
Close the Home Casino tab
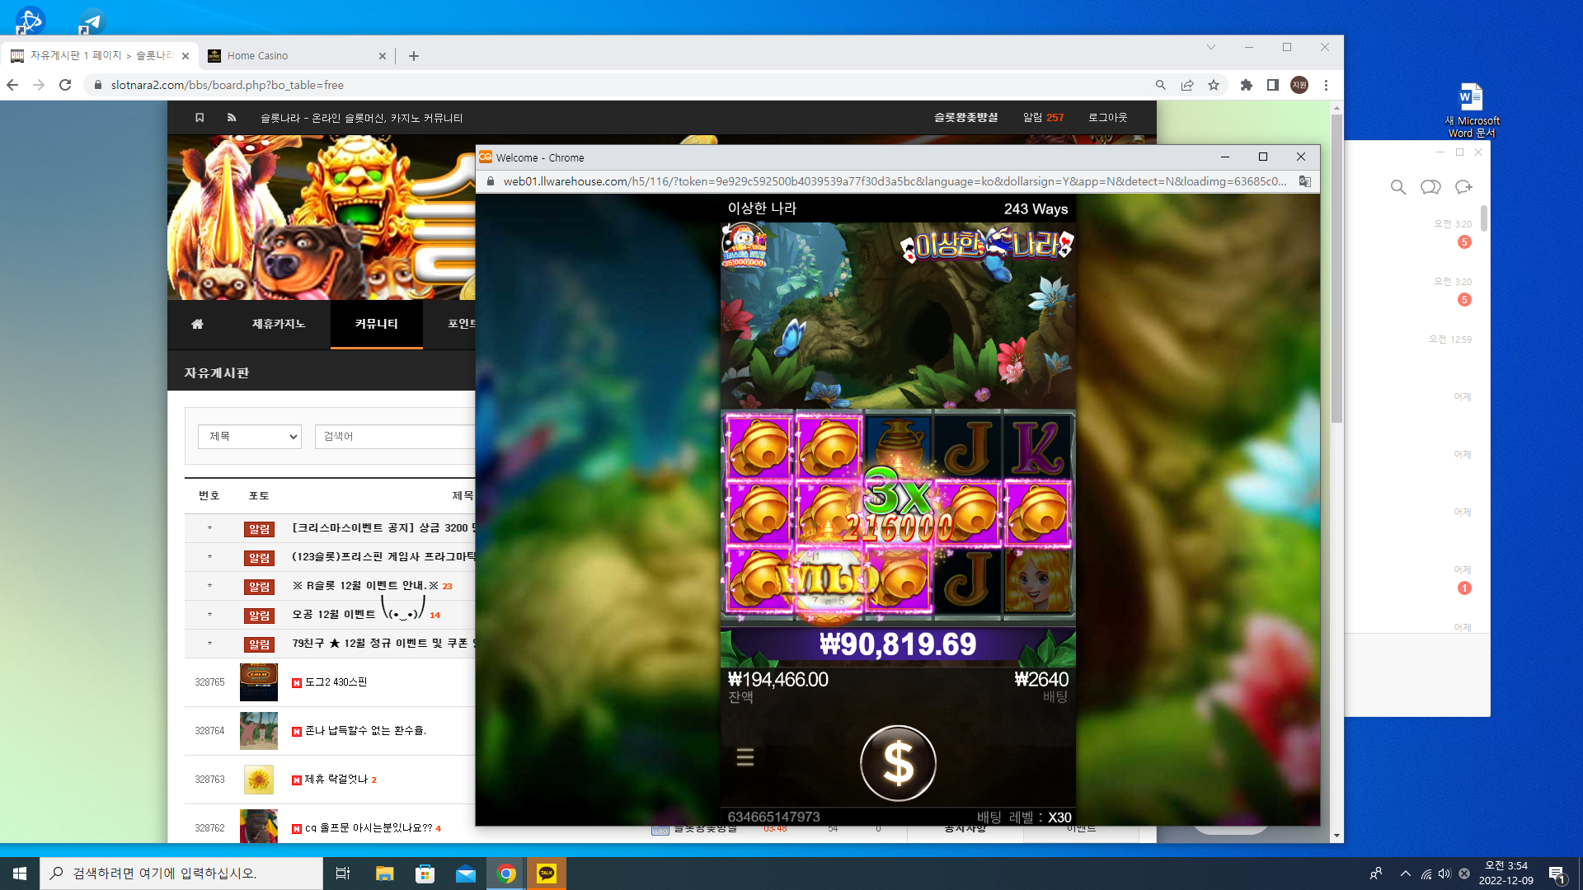click(x=383, y=56)
